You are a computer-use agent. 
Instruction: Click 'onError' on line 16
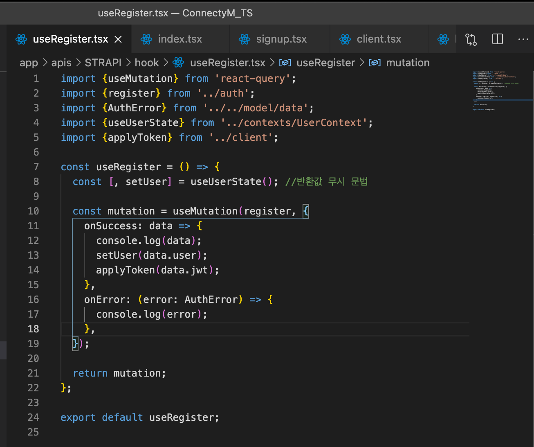105,300
